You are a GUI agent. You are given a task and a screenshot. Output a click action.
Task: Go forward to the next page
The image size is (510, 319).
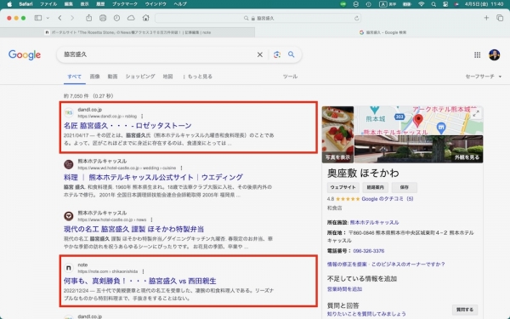[72, 18]
